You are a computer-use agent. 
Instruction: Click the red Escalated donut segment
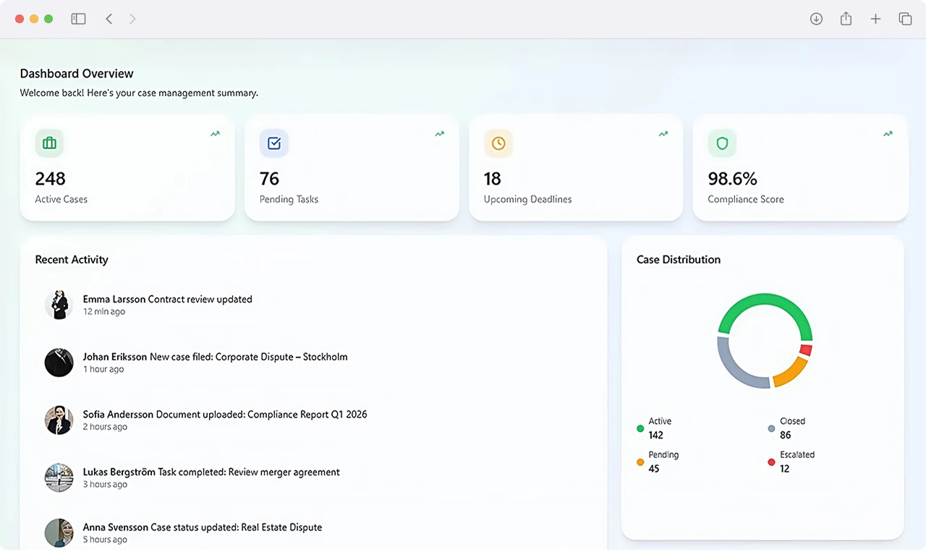pyautogui.click(x=806, y=350)
